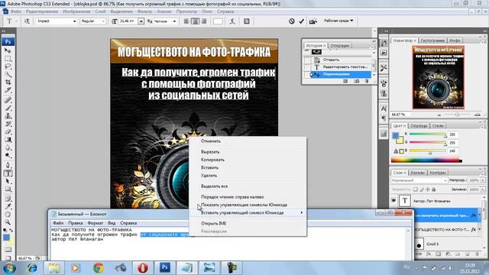This screenshot has height=275, width=489.
Task: Click the Warp Text icon in options bar
Action: tap(232, 21)
